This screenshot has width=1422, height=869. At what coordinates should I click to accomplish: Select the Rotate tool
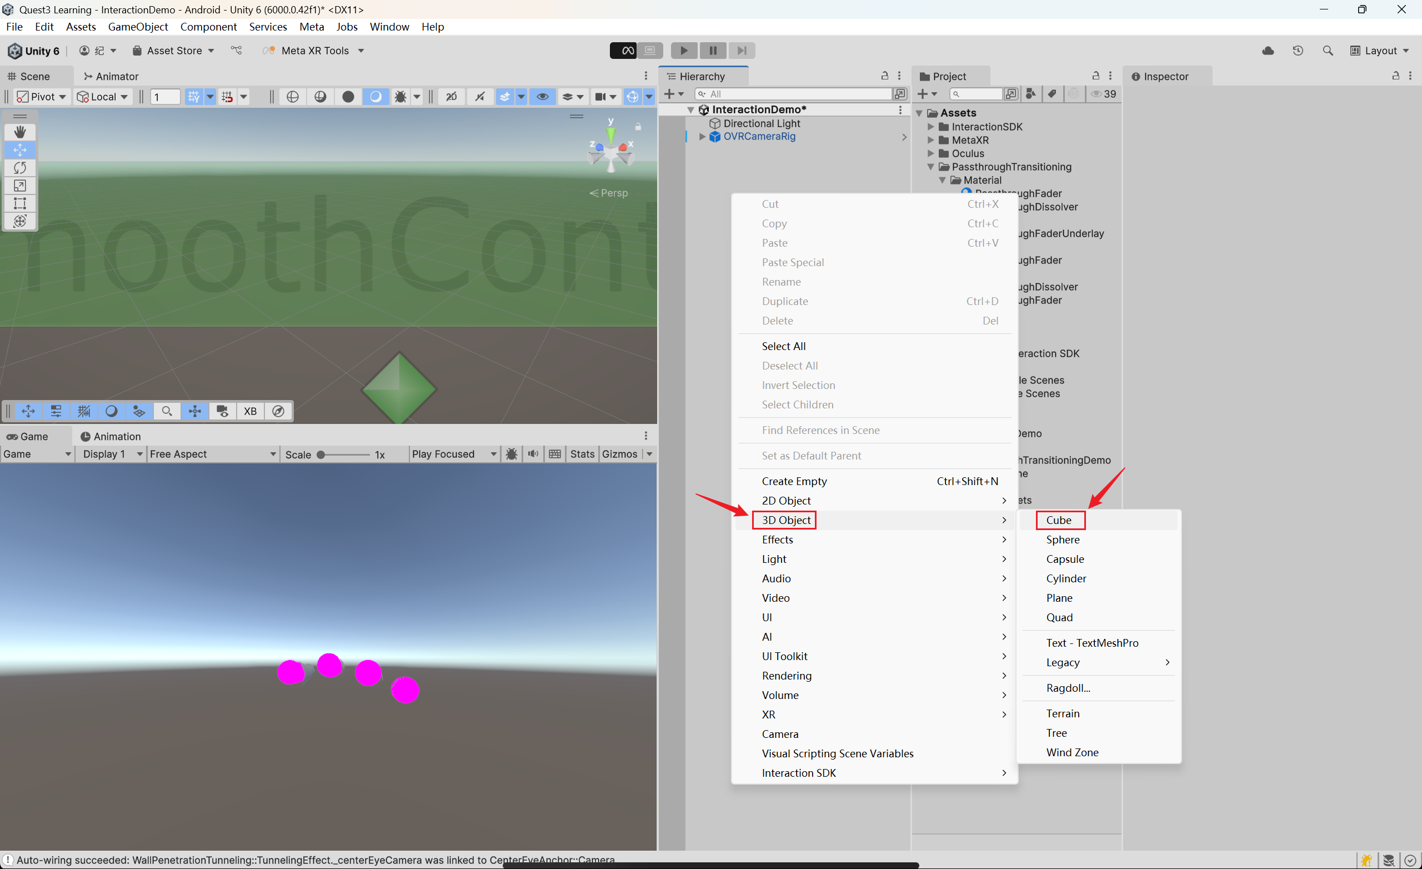[19, 167]
